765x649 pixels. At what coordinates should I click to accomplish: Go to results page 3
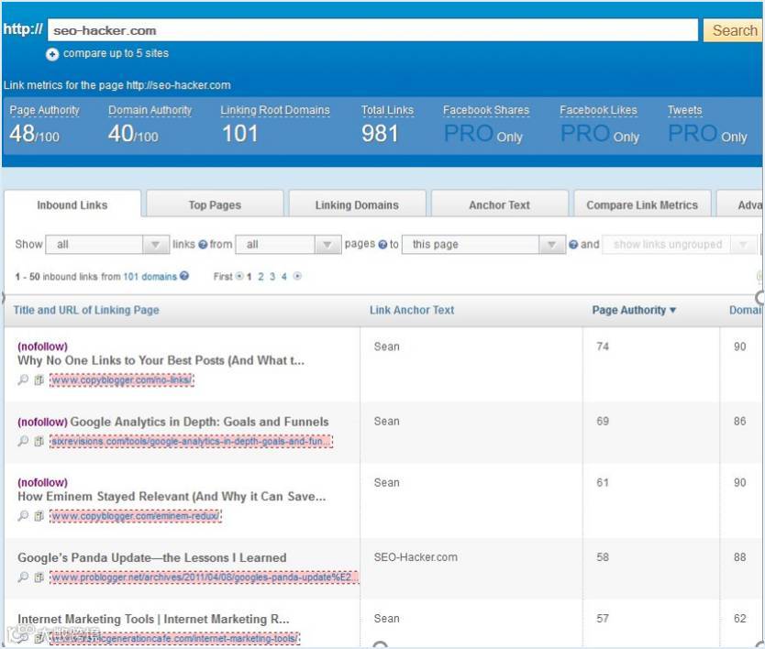click(272, 277)
